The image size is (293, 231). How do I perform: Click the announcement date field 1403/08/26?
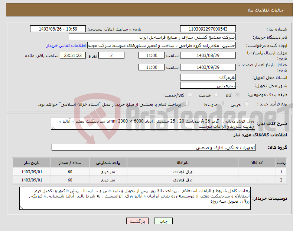[58, 29]
